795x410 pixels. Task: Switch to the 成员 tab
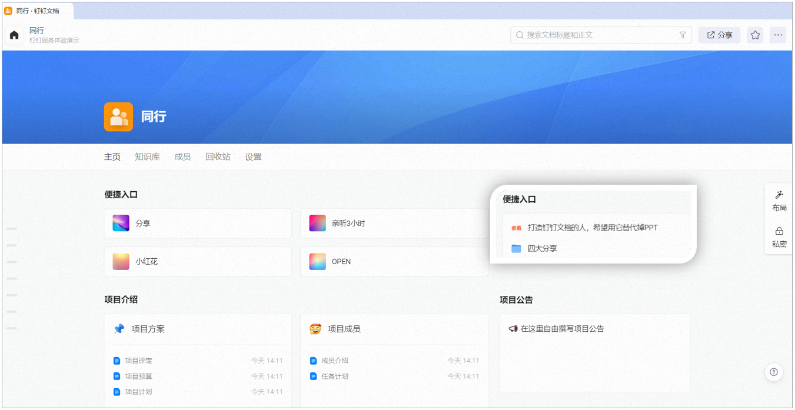coord(182,157)
